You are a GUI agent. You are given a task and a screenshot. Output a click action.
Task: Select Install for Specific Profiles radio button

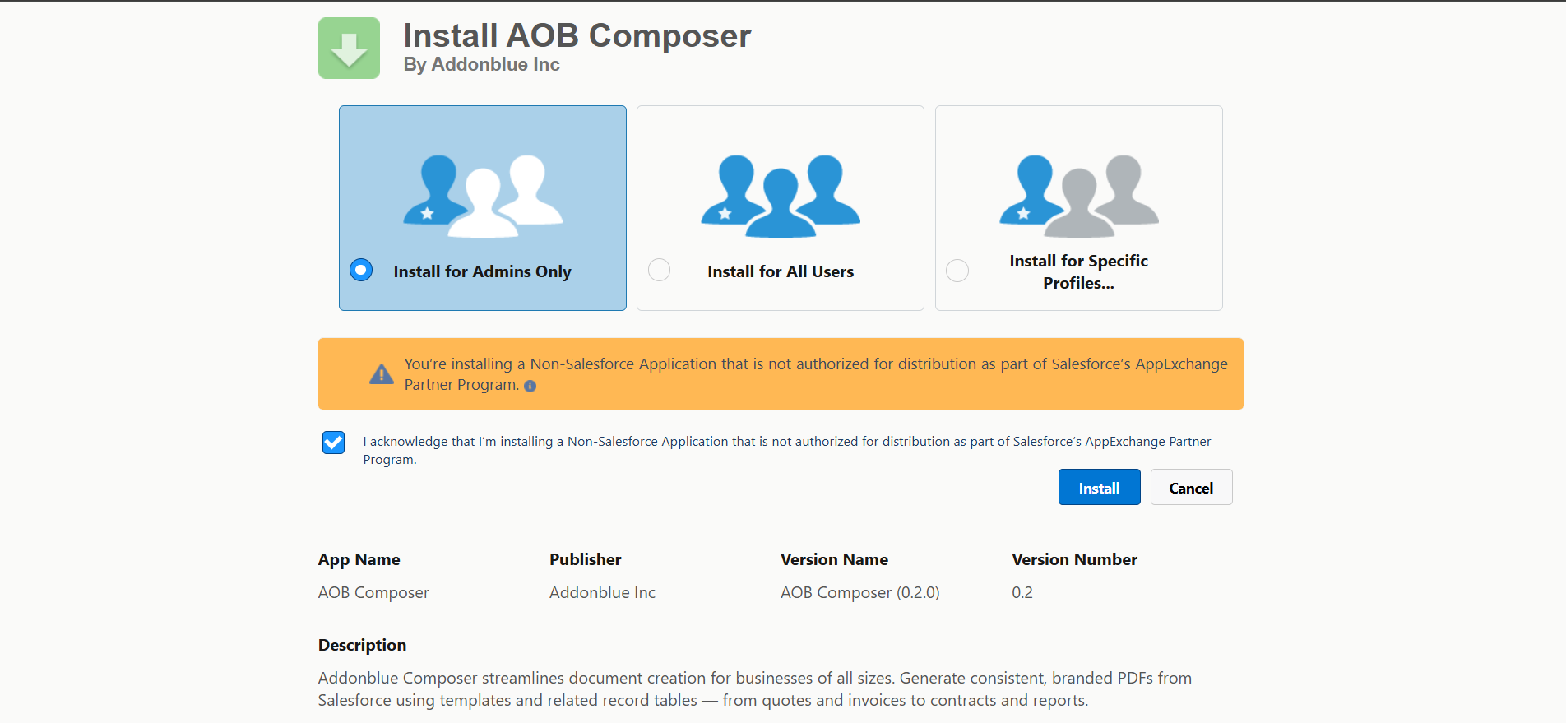click(957, 271)
